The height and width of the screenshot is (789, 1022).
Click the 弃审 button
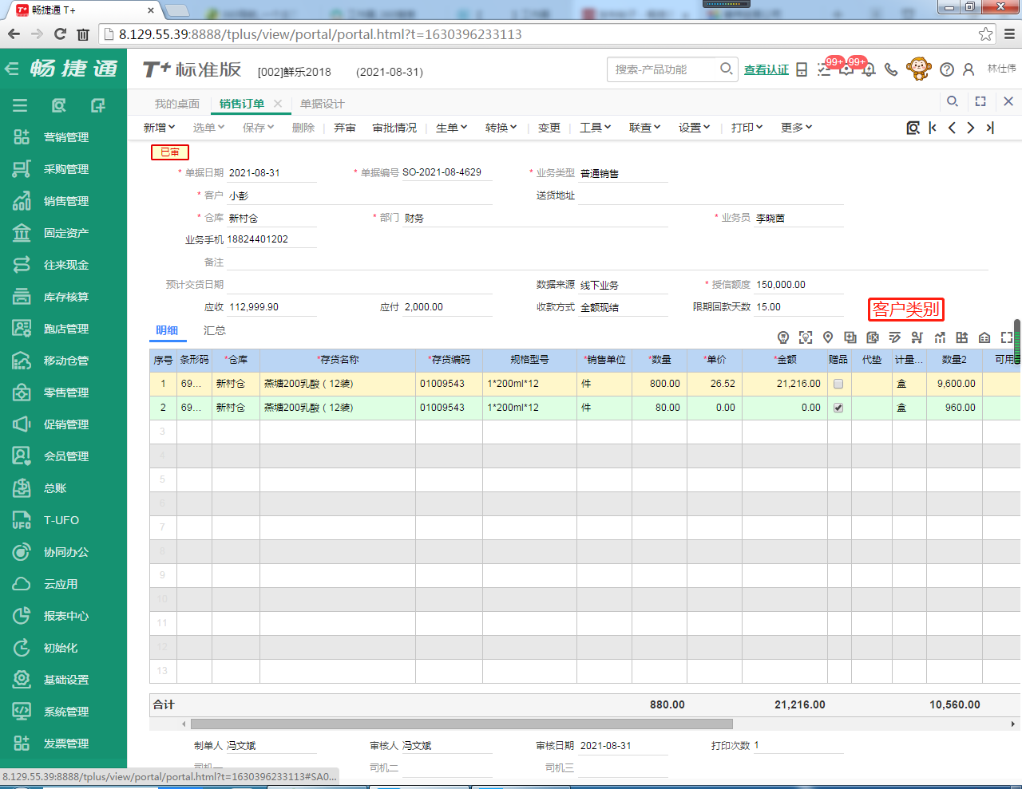tap(345, 128)
